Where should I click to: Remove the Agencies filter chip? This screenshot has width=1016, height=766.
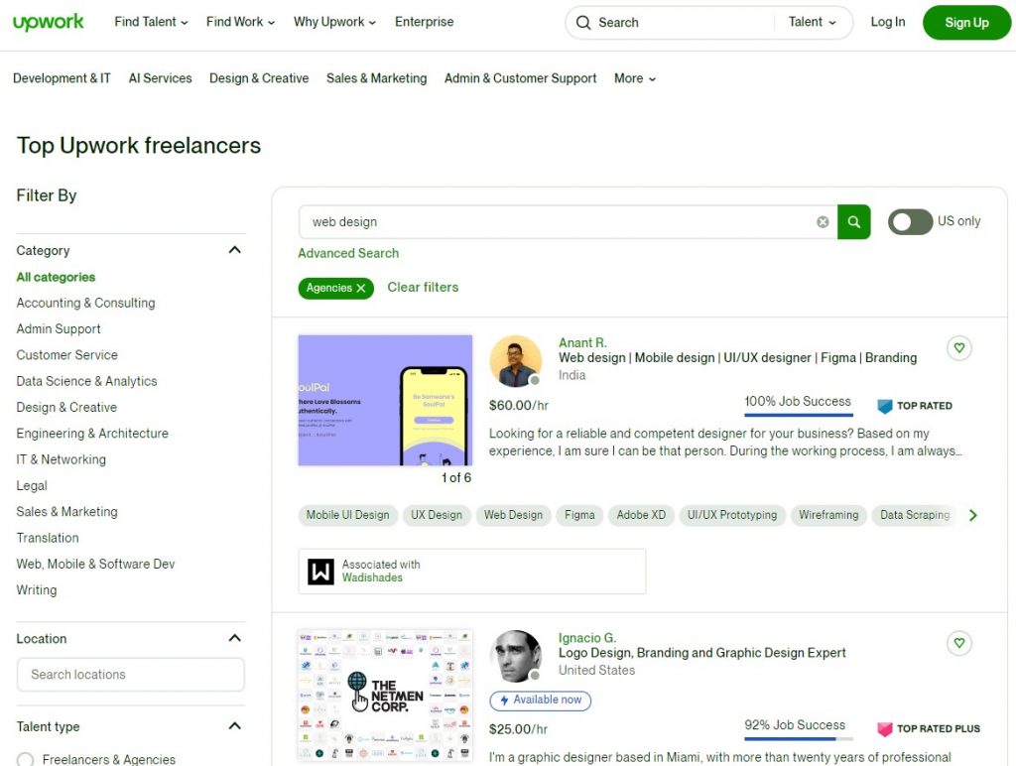(x=361, y=288)
